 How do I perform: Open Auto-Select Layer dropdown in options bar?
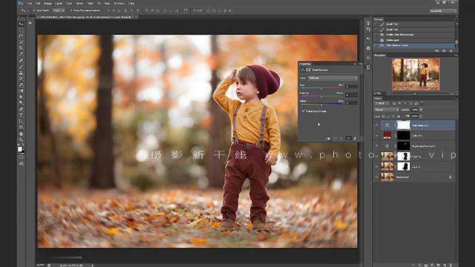coord(58,10)
